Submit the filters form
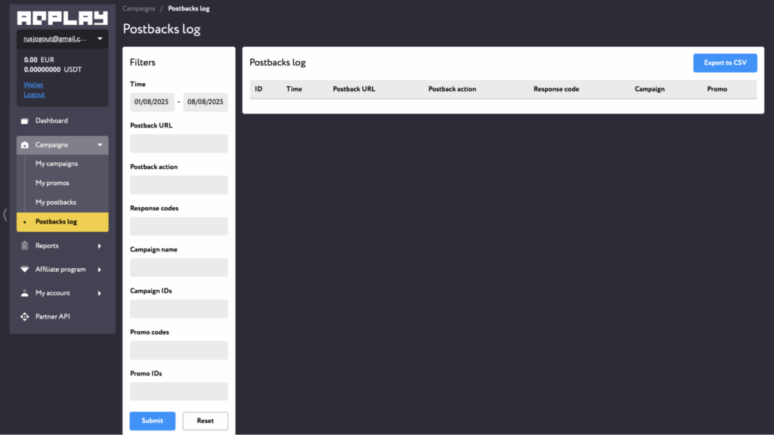Screen dimensions: 774x435 152,421
